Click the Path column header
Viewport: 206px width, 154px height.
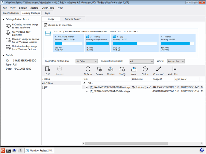pos(107,79)
